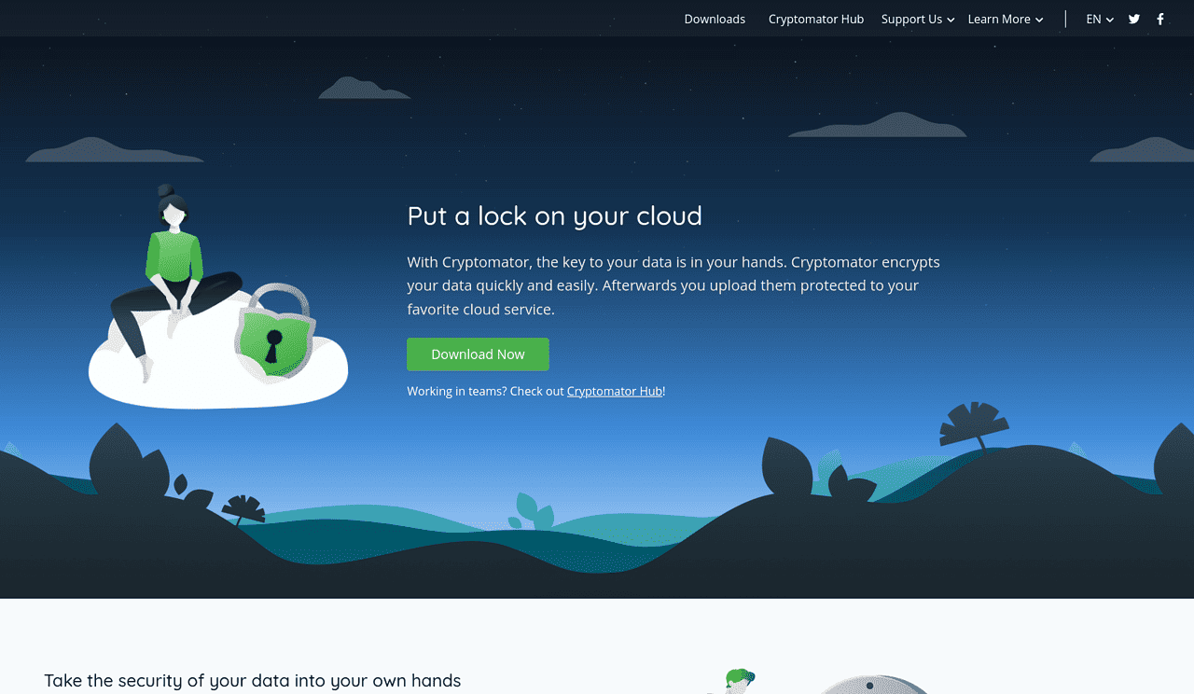1194x694 pixels.
Task: Click the green Download Now button
Action: (x=478, y=354)
